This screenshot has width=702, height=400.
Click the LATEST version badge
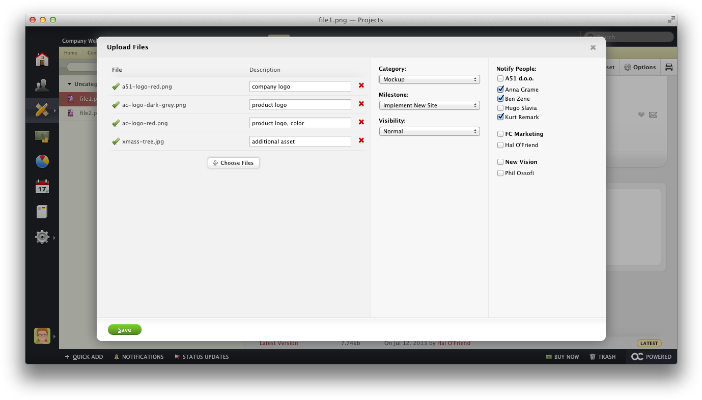pyautogui.click(x=649, y=343)
